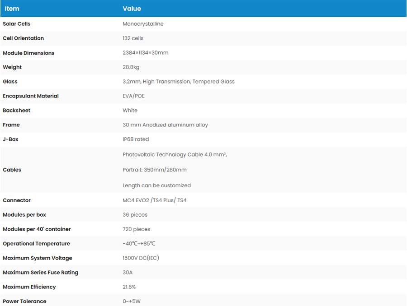
Task: Select the 'MC4 EVO2 /TS4 Plus/ TS4' connector value
Action: (x=154, y=200)
